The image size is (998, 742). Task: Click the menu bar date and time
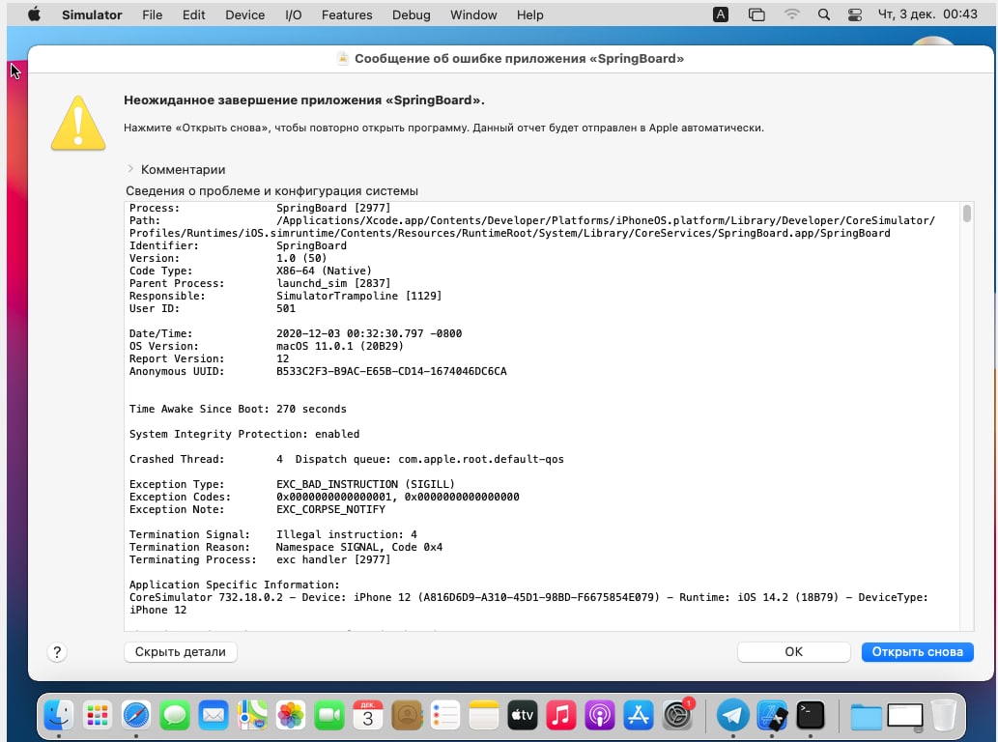pos(927,14)
